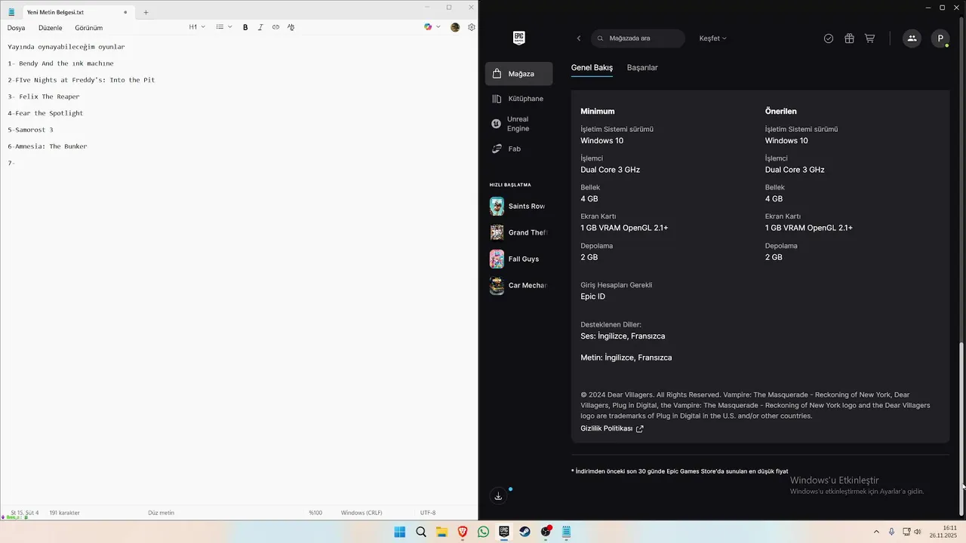
Task: Open the wishlist checkmark icon
Action: [829, 38]
